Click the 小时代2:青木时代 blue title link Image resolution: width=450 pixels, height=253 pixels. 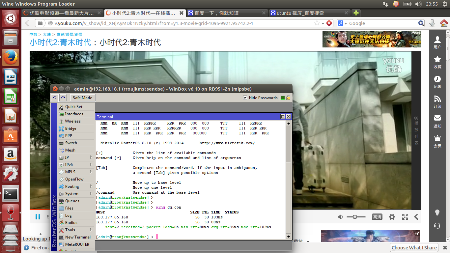60,42
